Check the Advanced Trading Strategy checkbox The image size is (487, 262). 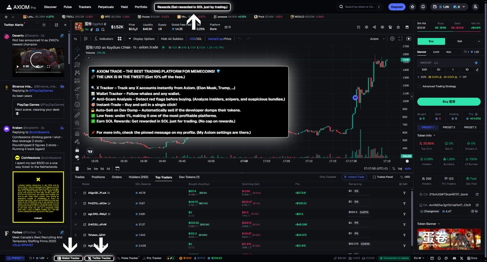click(x=419, y=86)
